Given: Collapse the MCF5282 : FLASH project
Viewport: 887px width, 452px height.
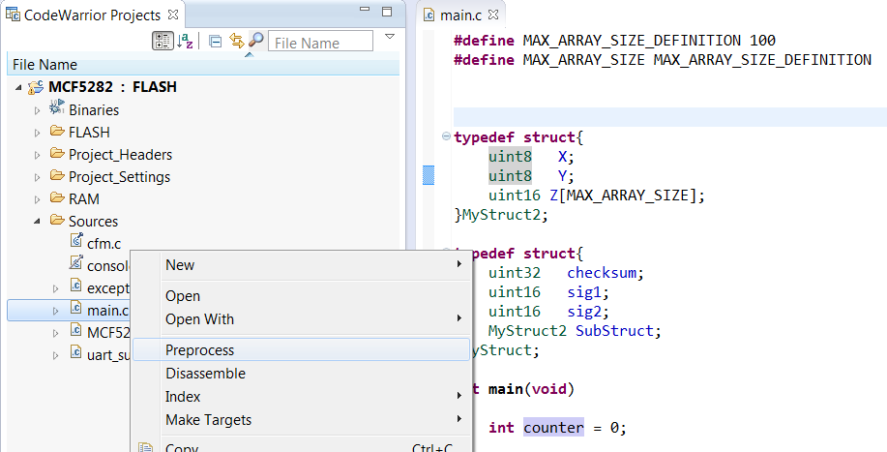Looking at the screenshot, I should pos(18,88).
